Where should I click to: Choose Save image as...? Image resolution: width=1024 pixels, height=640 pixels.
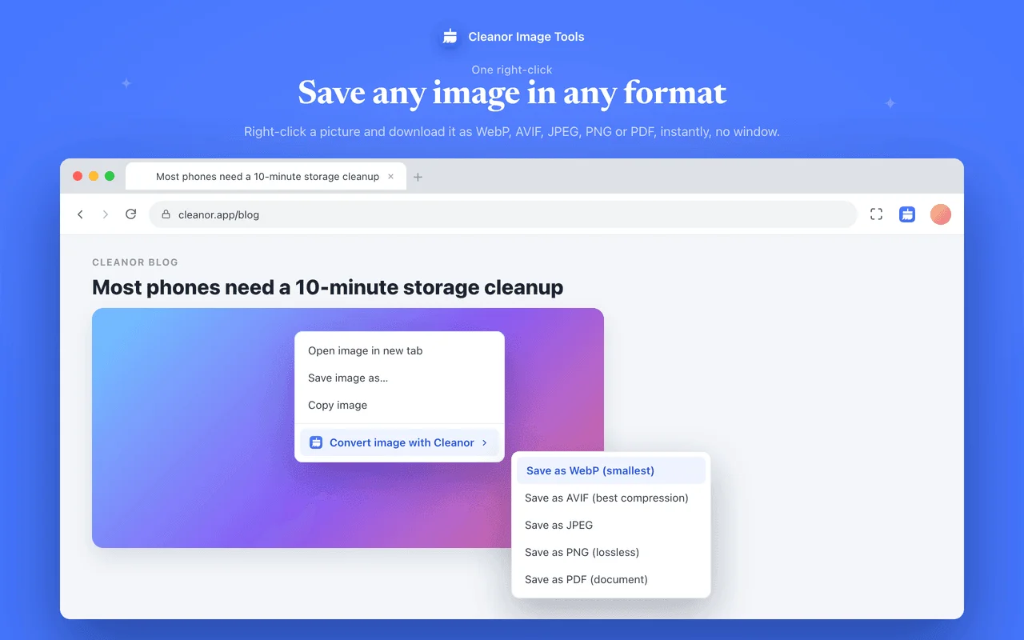tap(399, 378)
